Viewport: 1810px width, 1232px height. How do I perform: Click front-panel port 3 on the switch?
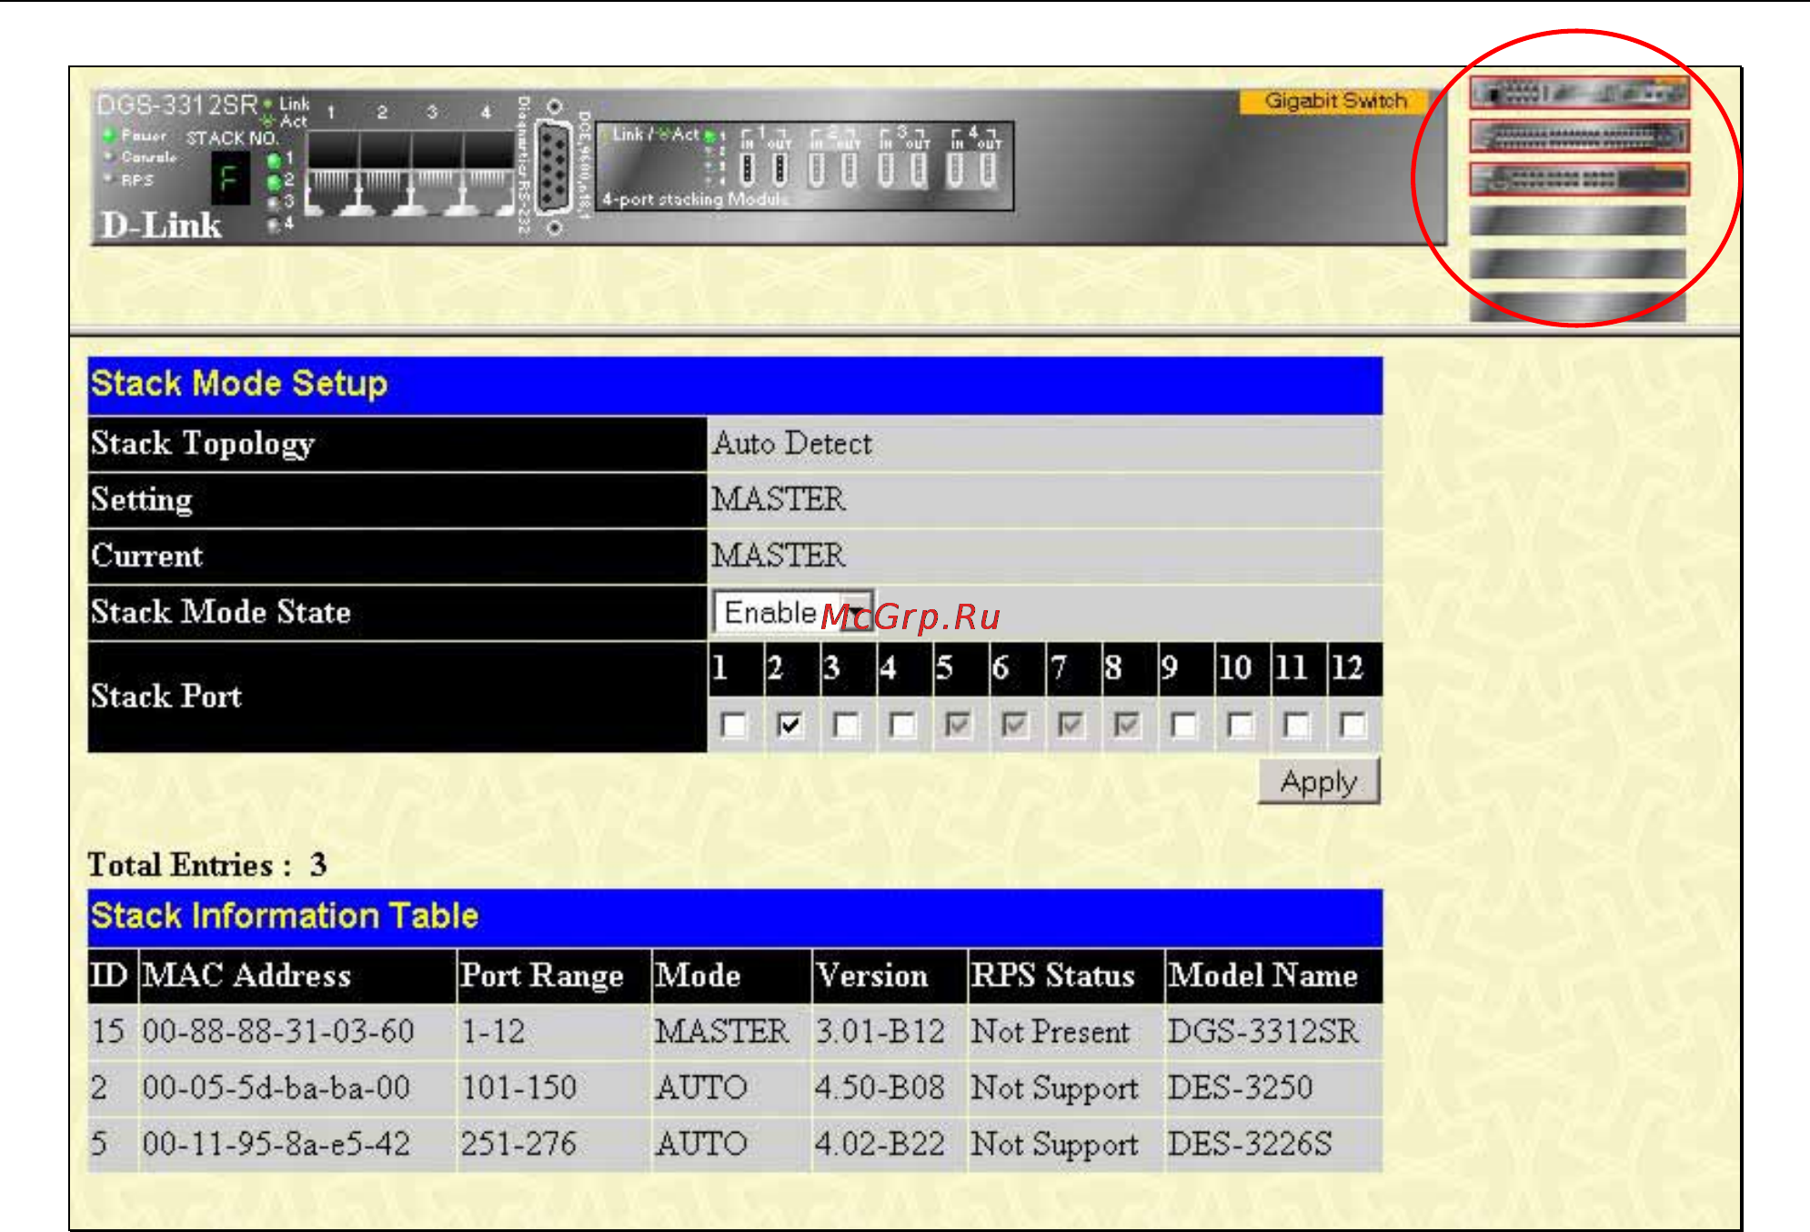point(436,173)
